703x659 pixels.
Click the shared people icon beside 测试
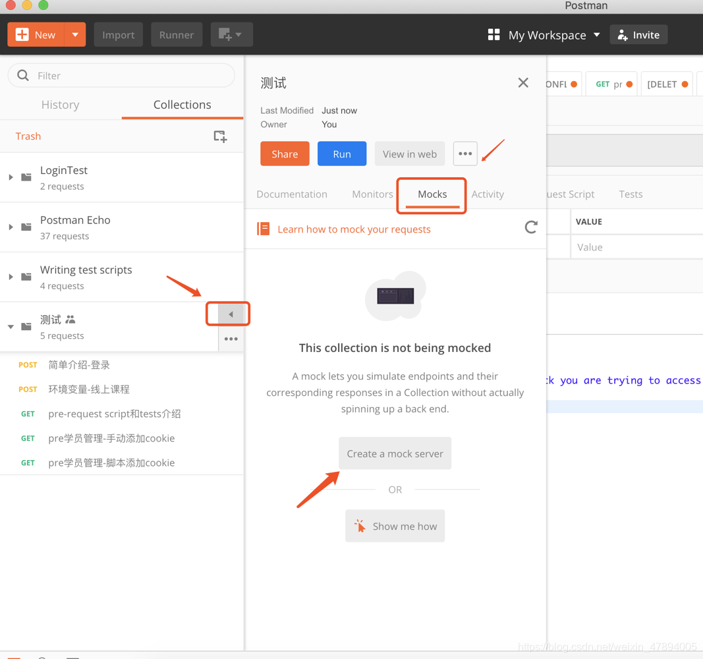[x=70, y=319]
